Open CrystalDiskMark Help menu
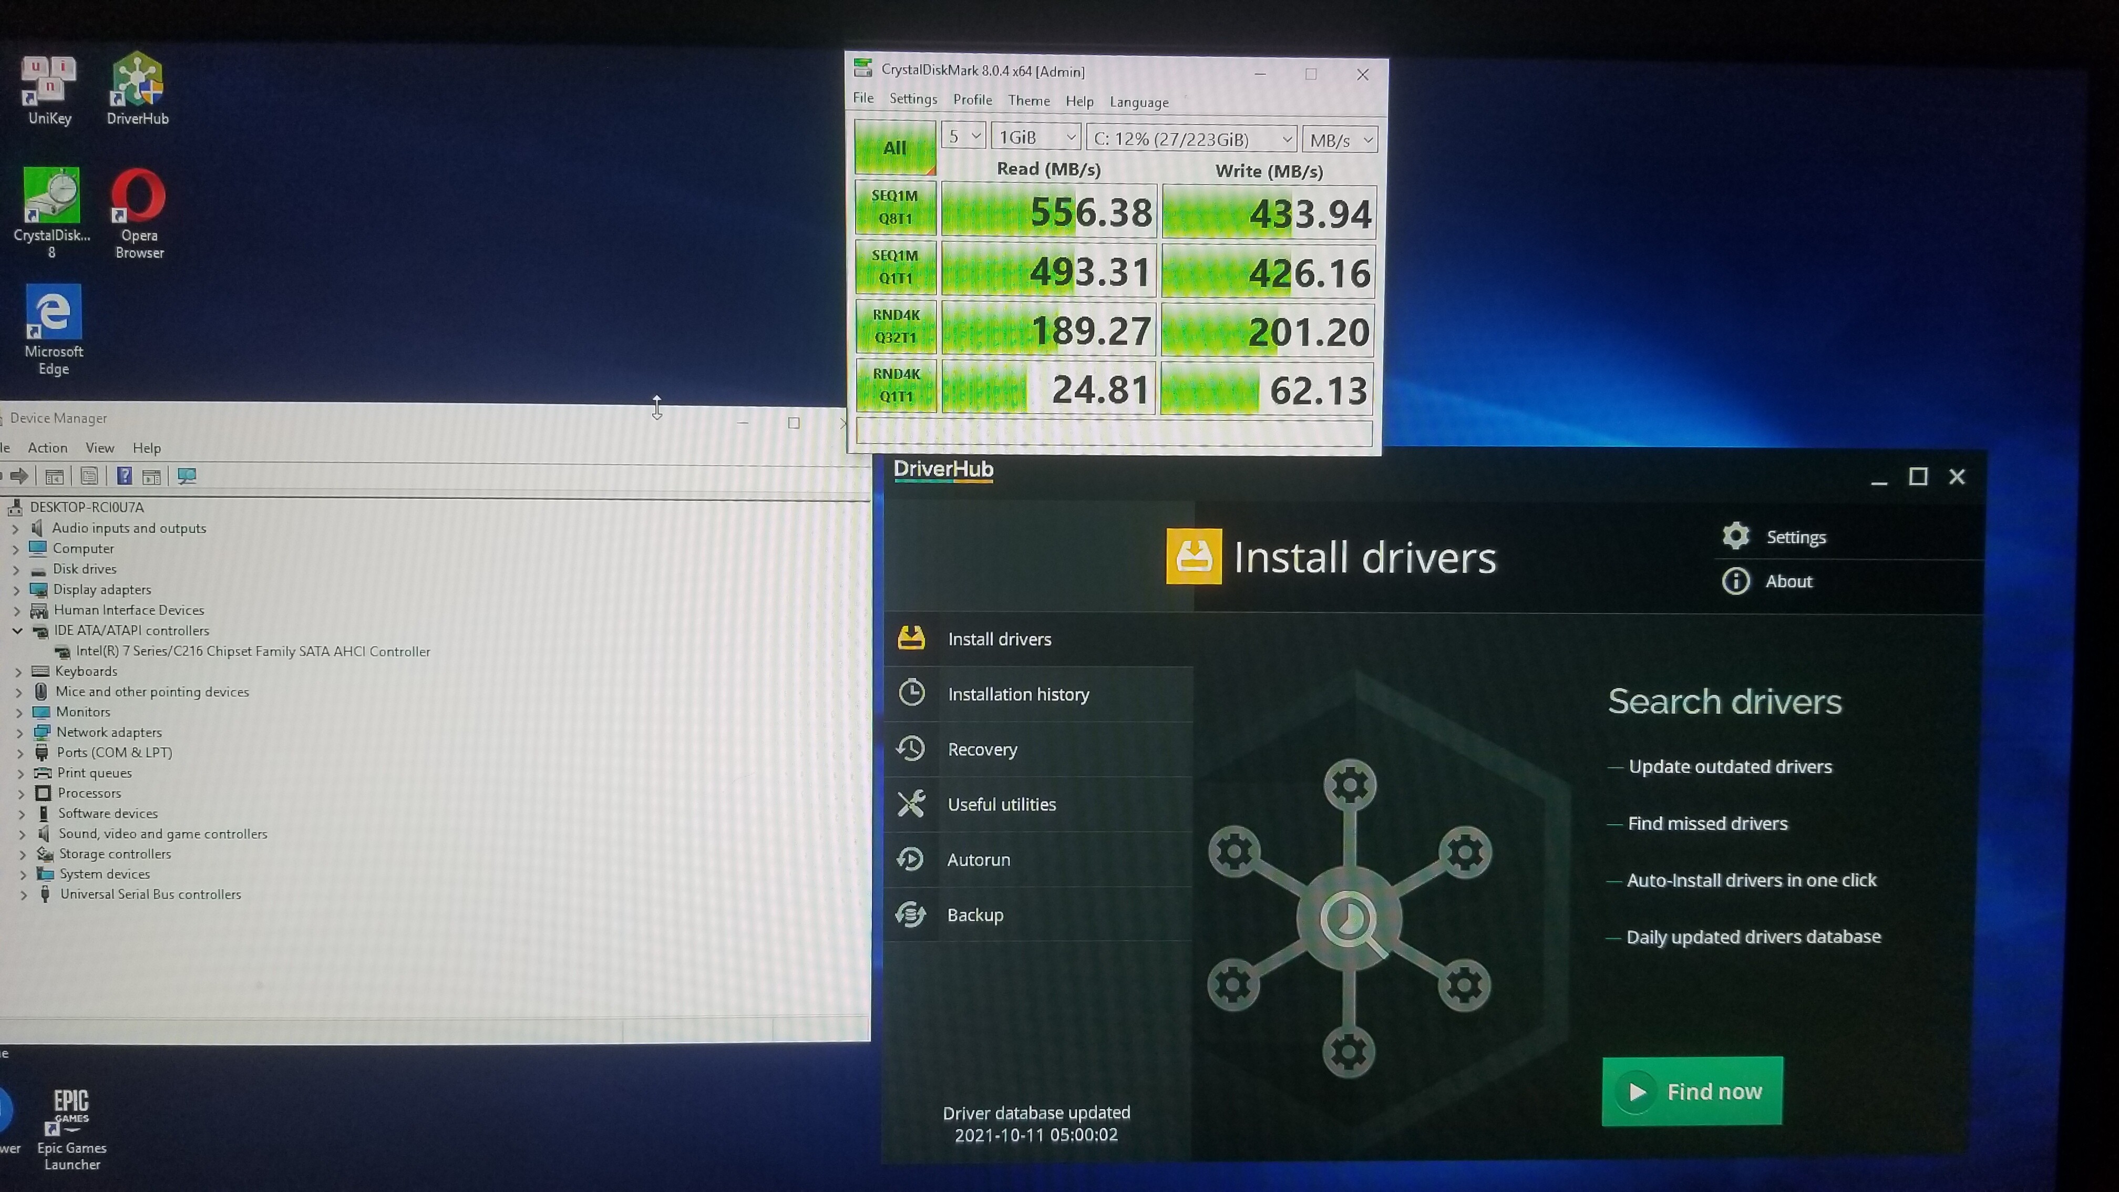 coord(1079,101)
